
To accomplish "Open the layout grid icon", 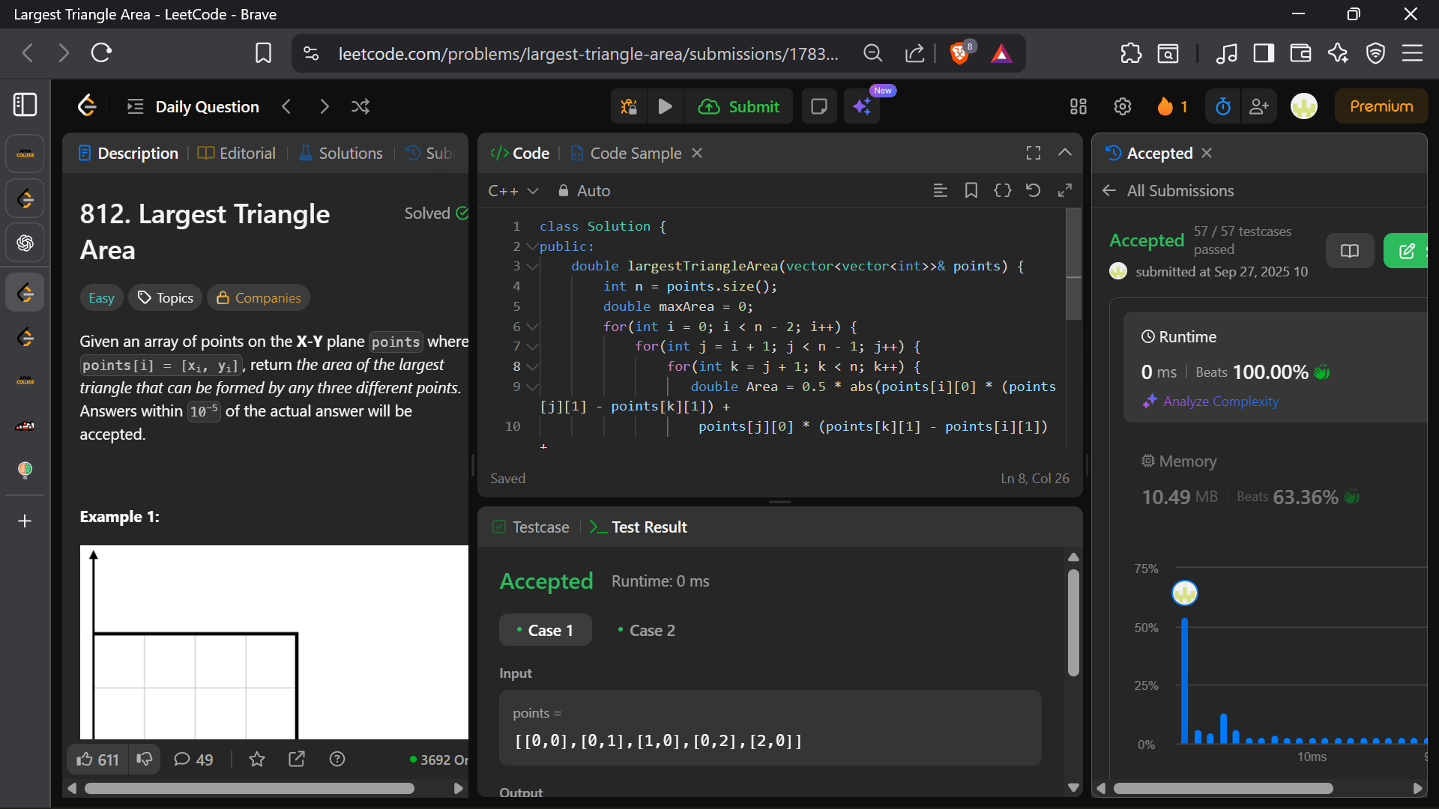I will coord(1078,107).
